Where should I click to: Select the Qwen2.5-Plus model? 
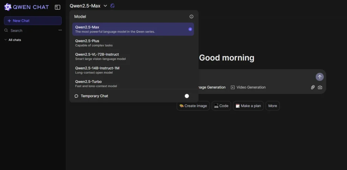[133, 43]
